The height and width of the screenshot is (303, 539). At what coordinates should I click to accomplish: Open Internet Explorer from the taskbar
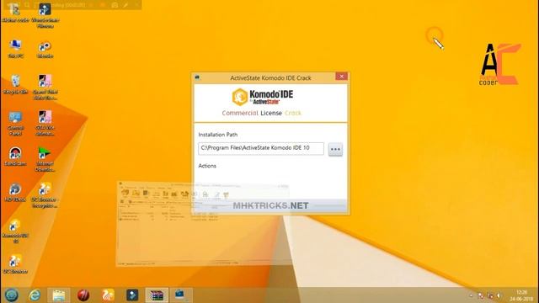pos(35,295)
